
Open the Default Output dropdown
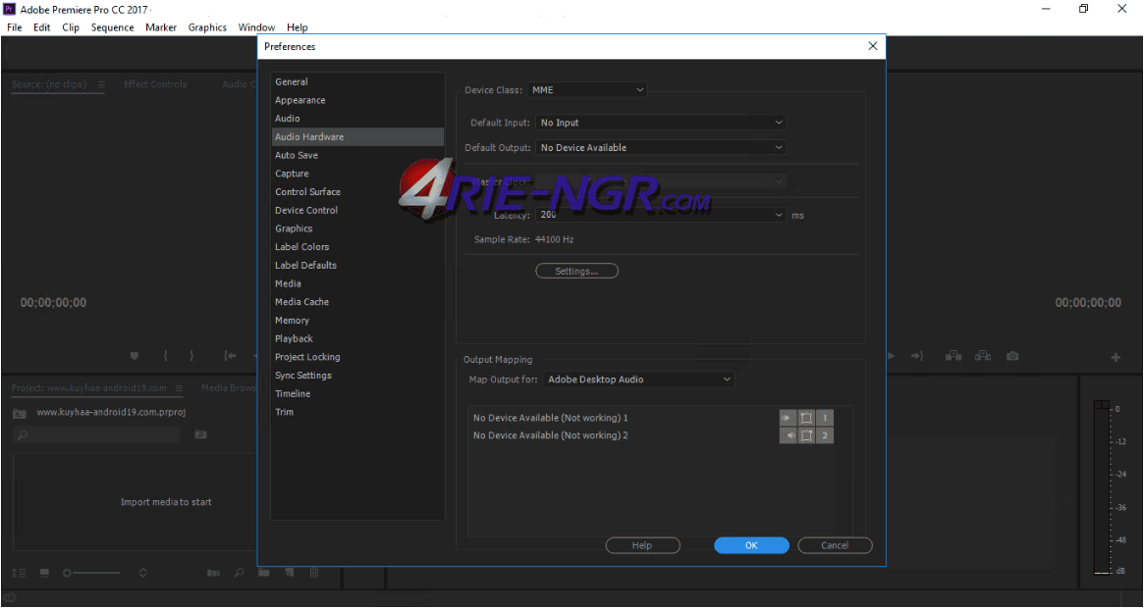[661, 147]
